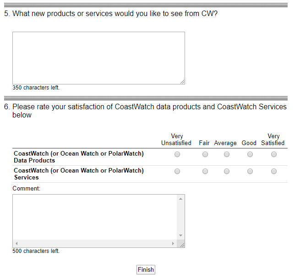Click the Comment box scroll left arrow
This screenshot has height=280, width=300.
tap(16, 243)
